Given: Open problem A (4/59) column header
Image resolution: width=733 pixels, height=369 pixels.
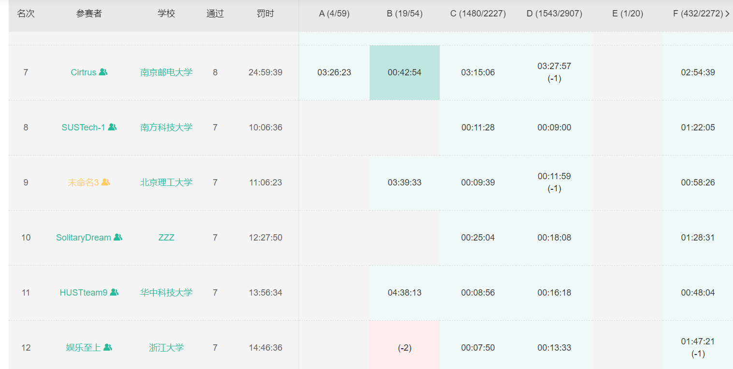Looking at the screenshot, I should tap(334, 14).
